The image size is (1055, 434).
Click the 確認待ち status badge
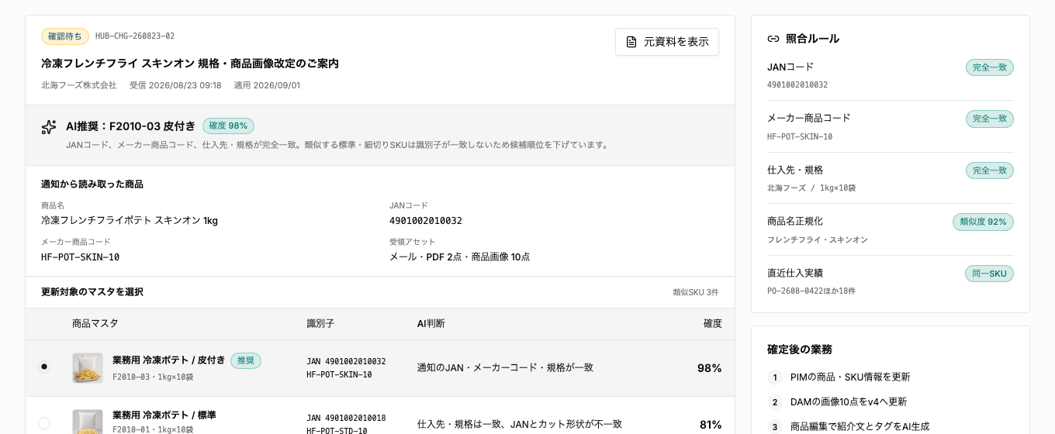point(65,36)
